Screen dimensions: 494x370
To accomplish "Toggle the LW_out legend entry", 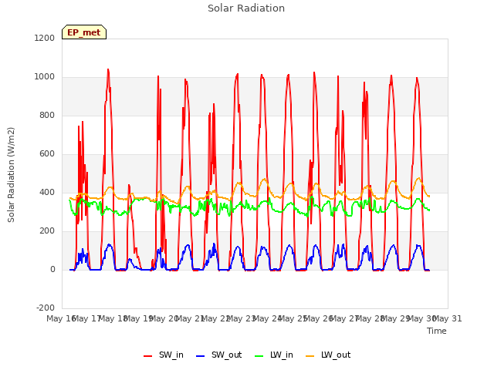I will click(328, 355).
